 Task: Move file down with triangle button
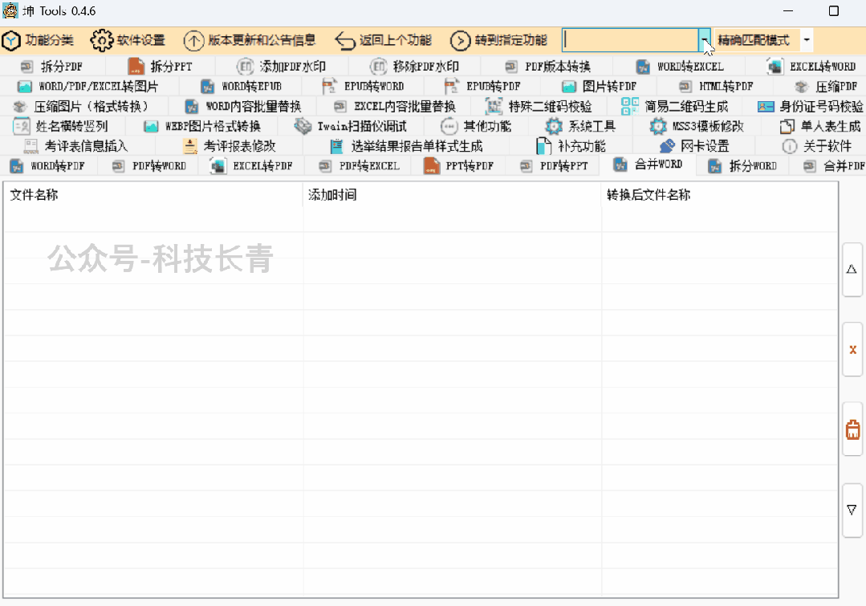pos(852,510)
